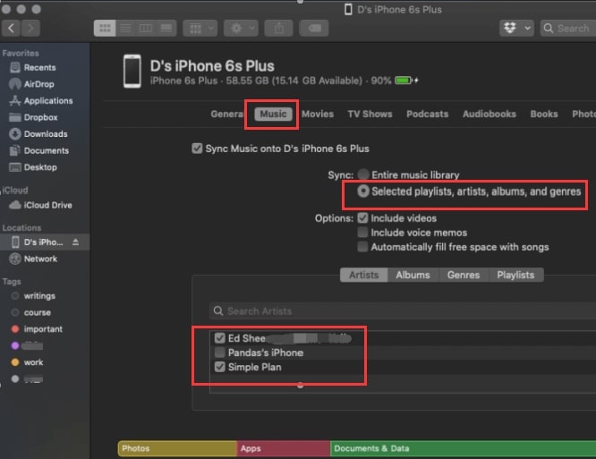Viewport: 596px width, 459px height.
Task: Uncheck the Simple Plan artist checkbox
Action: [220, 367]
